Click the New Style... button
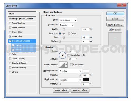The width and height of the screenshot is (132, 101). (115, 25)
